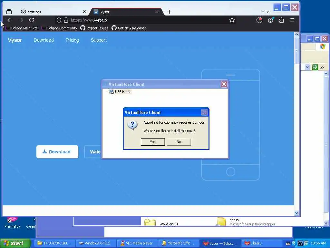Switch to Microsoft Office taskbar item

click(x=178, y=243)
